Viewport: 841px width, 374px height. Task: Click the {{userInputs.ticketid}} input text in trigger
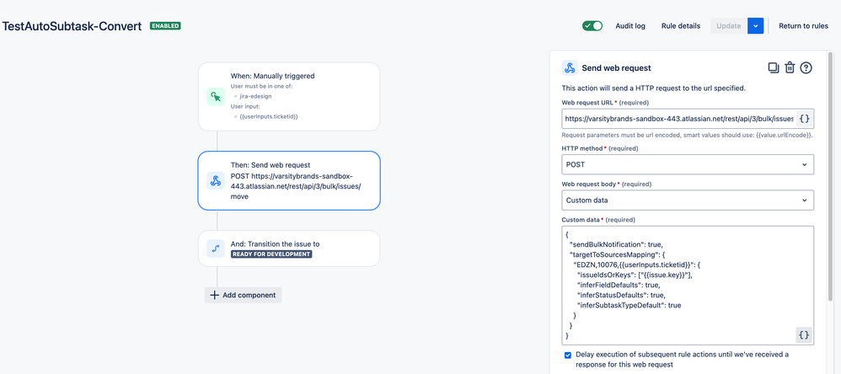pos(269,116)
